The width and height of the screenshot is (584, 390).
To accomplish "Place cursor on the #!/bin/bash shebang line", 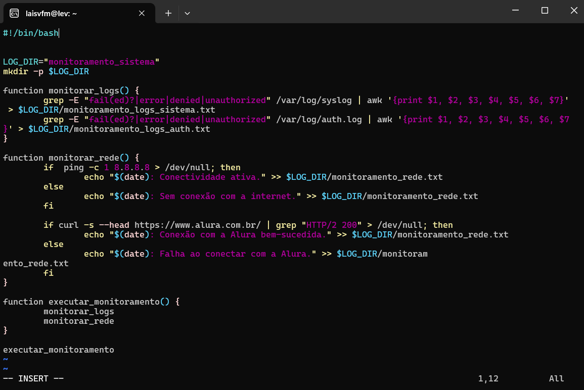I will [x=30, y=33].
